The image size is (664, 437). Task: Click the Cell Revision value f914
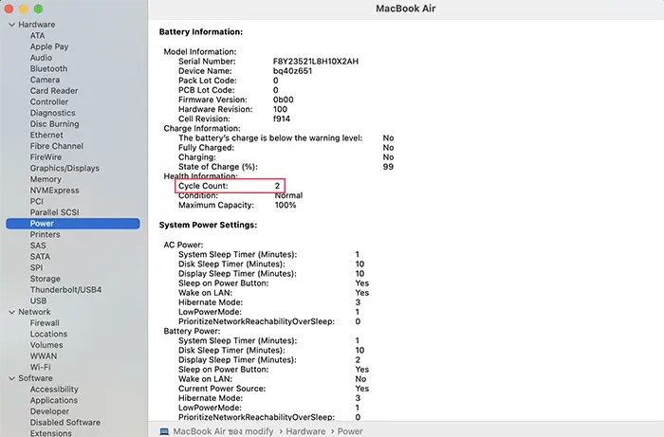pyautogui.click(x=282, y=118)
